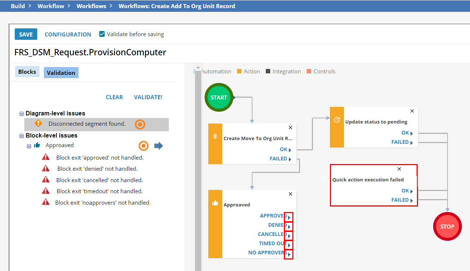
Task: Click the red STOP node
Action: click(x=447, y=226)
